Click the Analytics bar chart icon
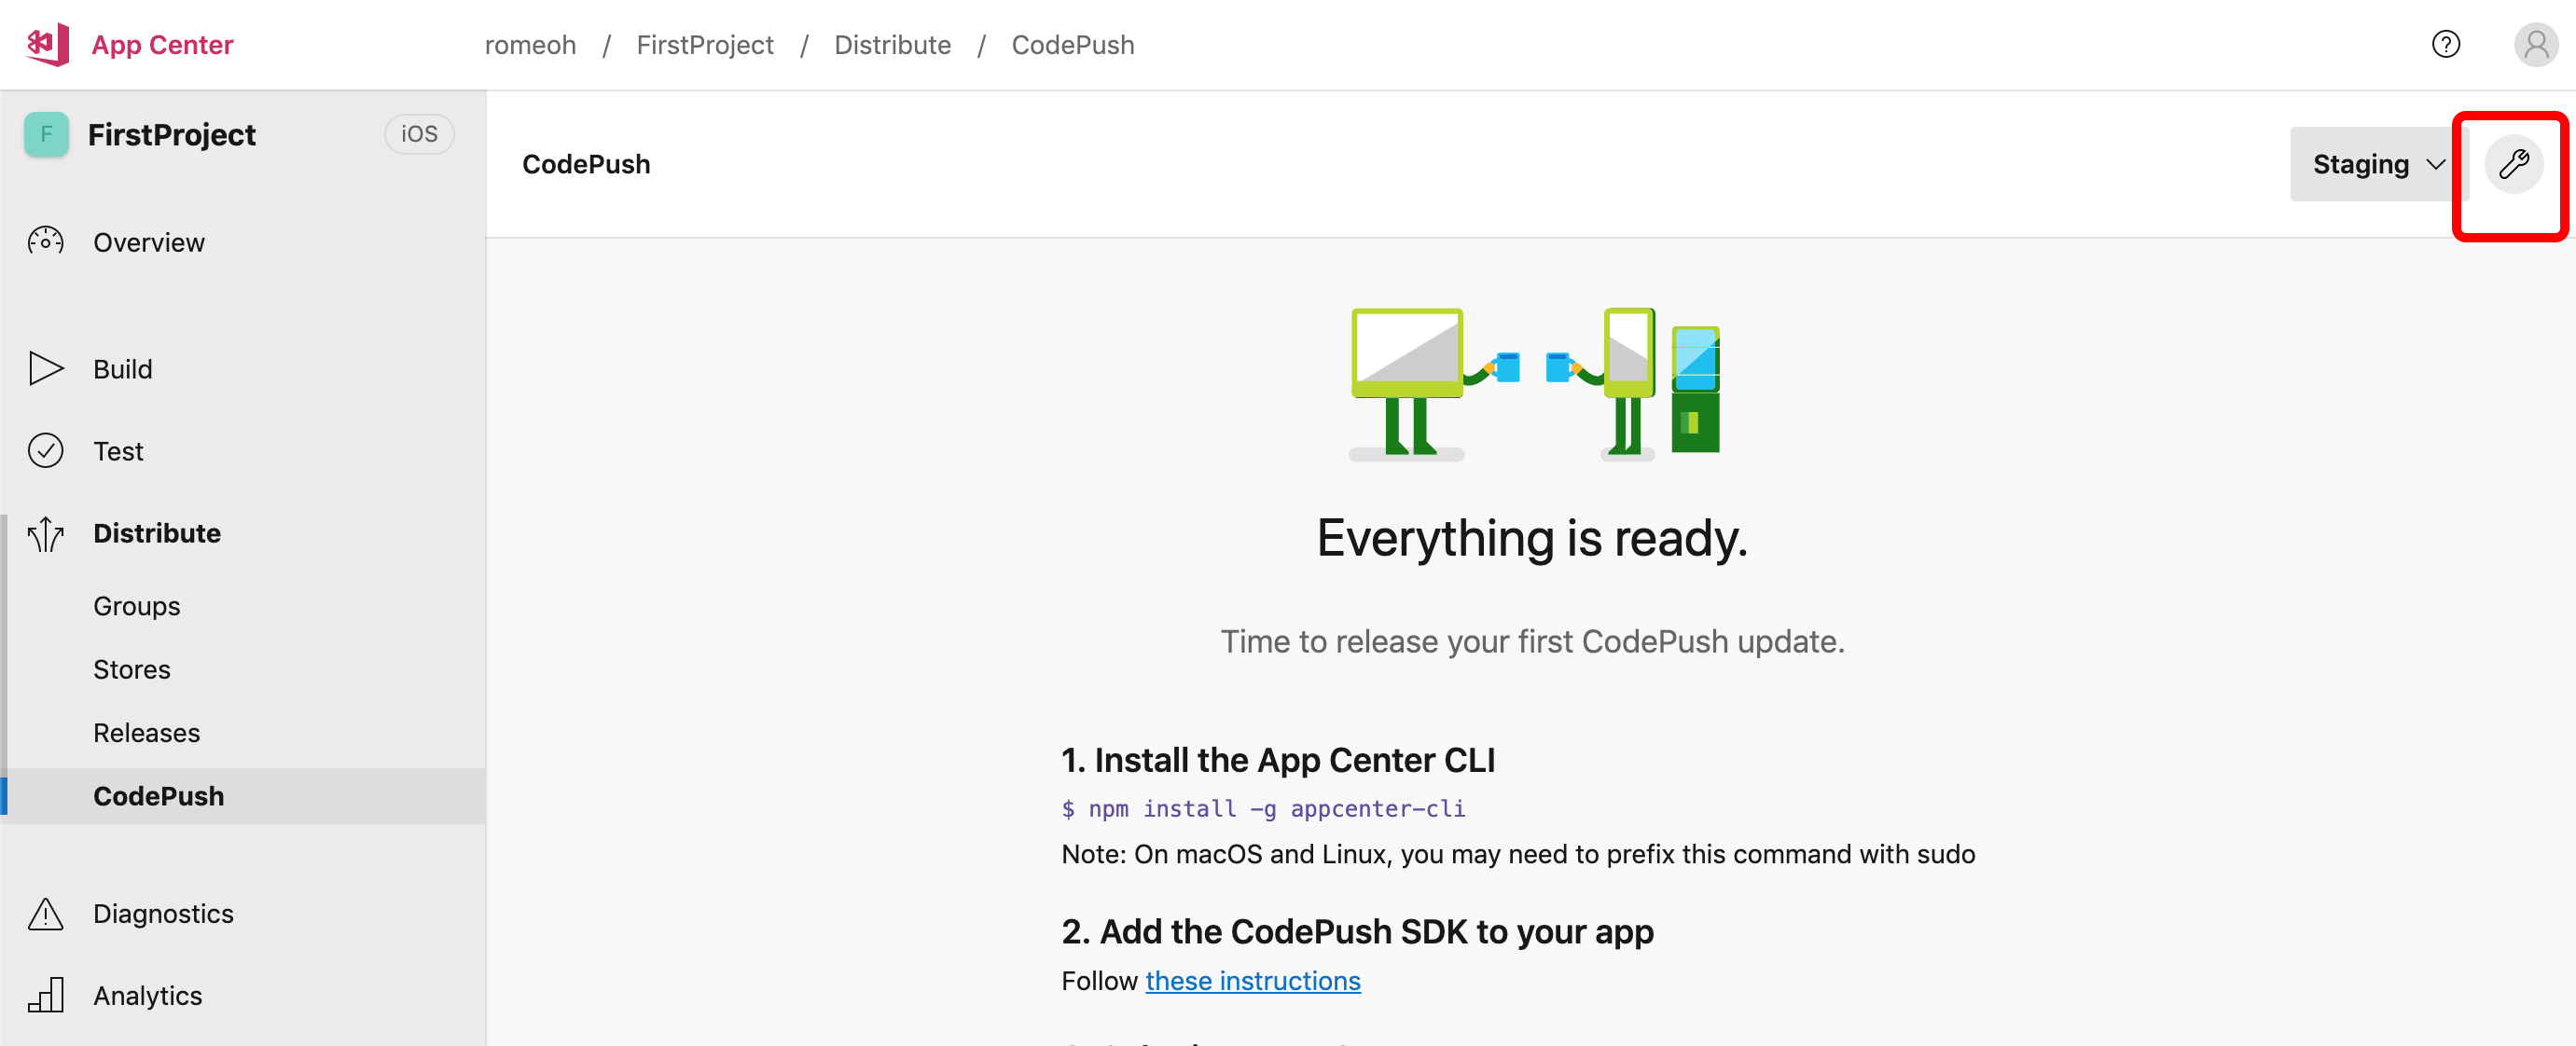2576x1046 pixels. pyautogui.click(x=45, y=996)
